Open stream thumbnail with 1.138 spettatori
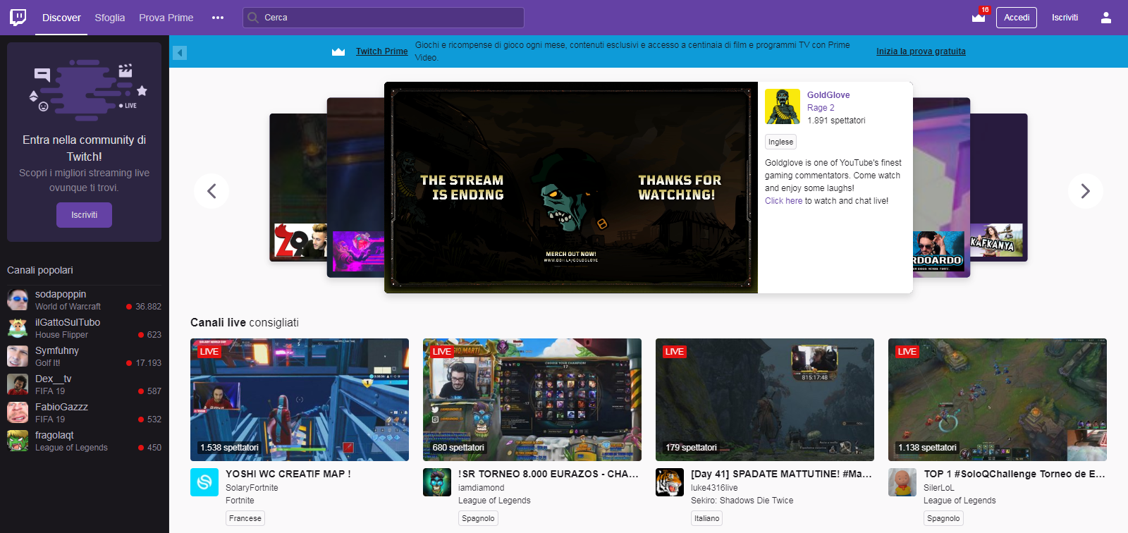Screen dimensions: 1128x533 tap(998, 400)
